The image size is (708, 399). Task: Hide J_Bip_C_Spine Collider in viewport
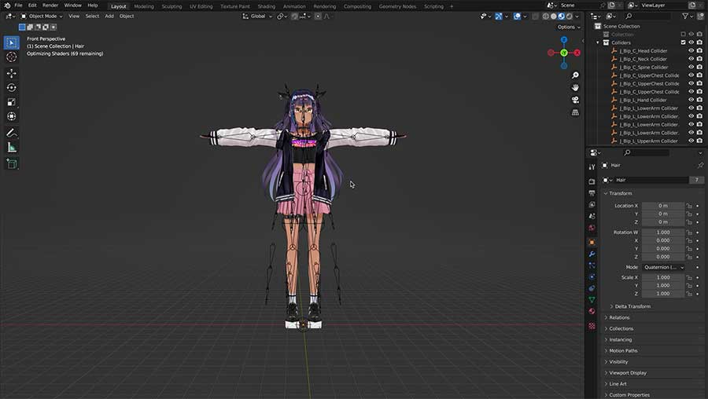click(691, 67)
